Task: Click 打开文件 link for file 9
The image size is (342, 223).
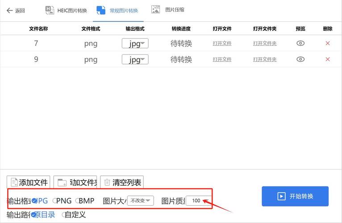Action: coord(222,59)
